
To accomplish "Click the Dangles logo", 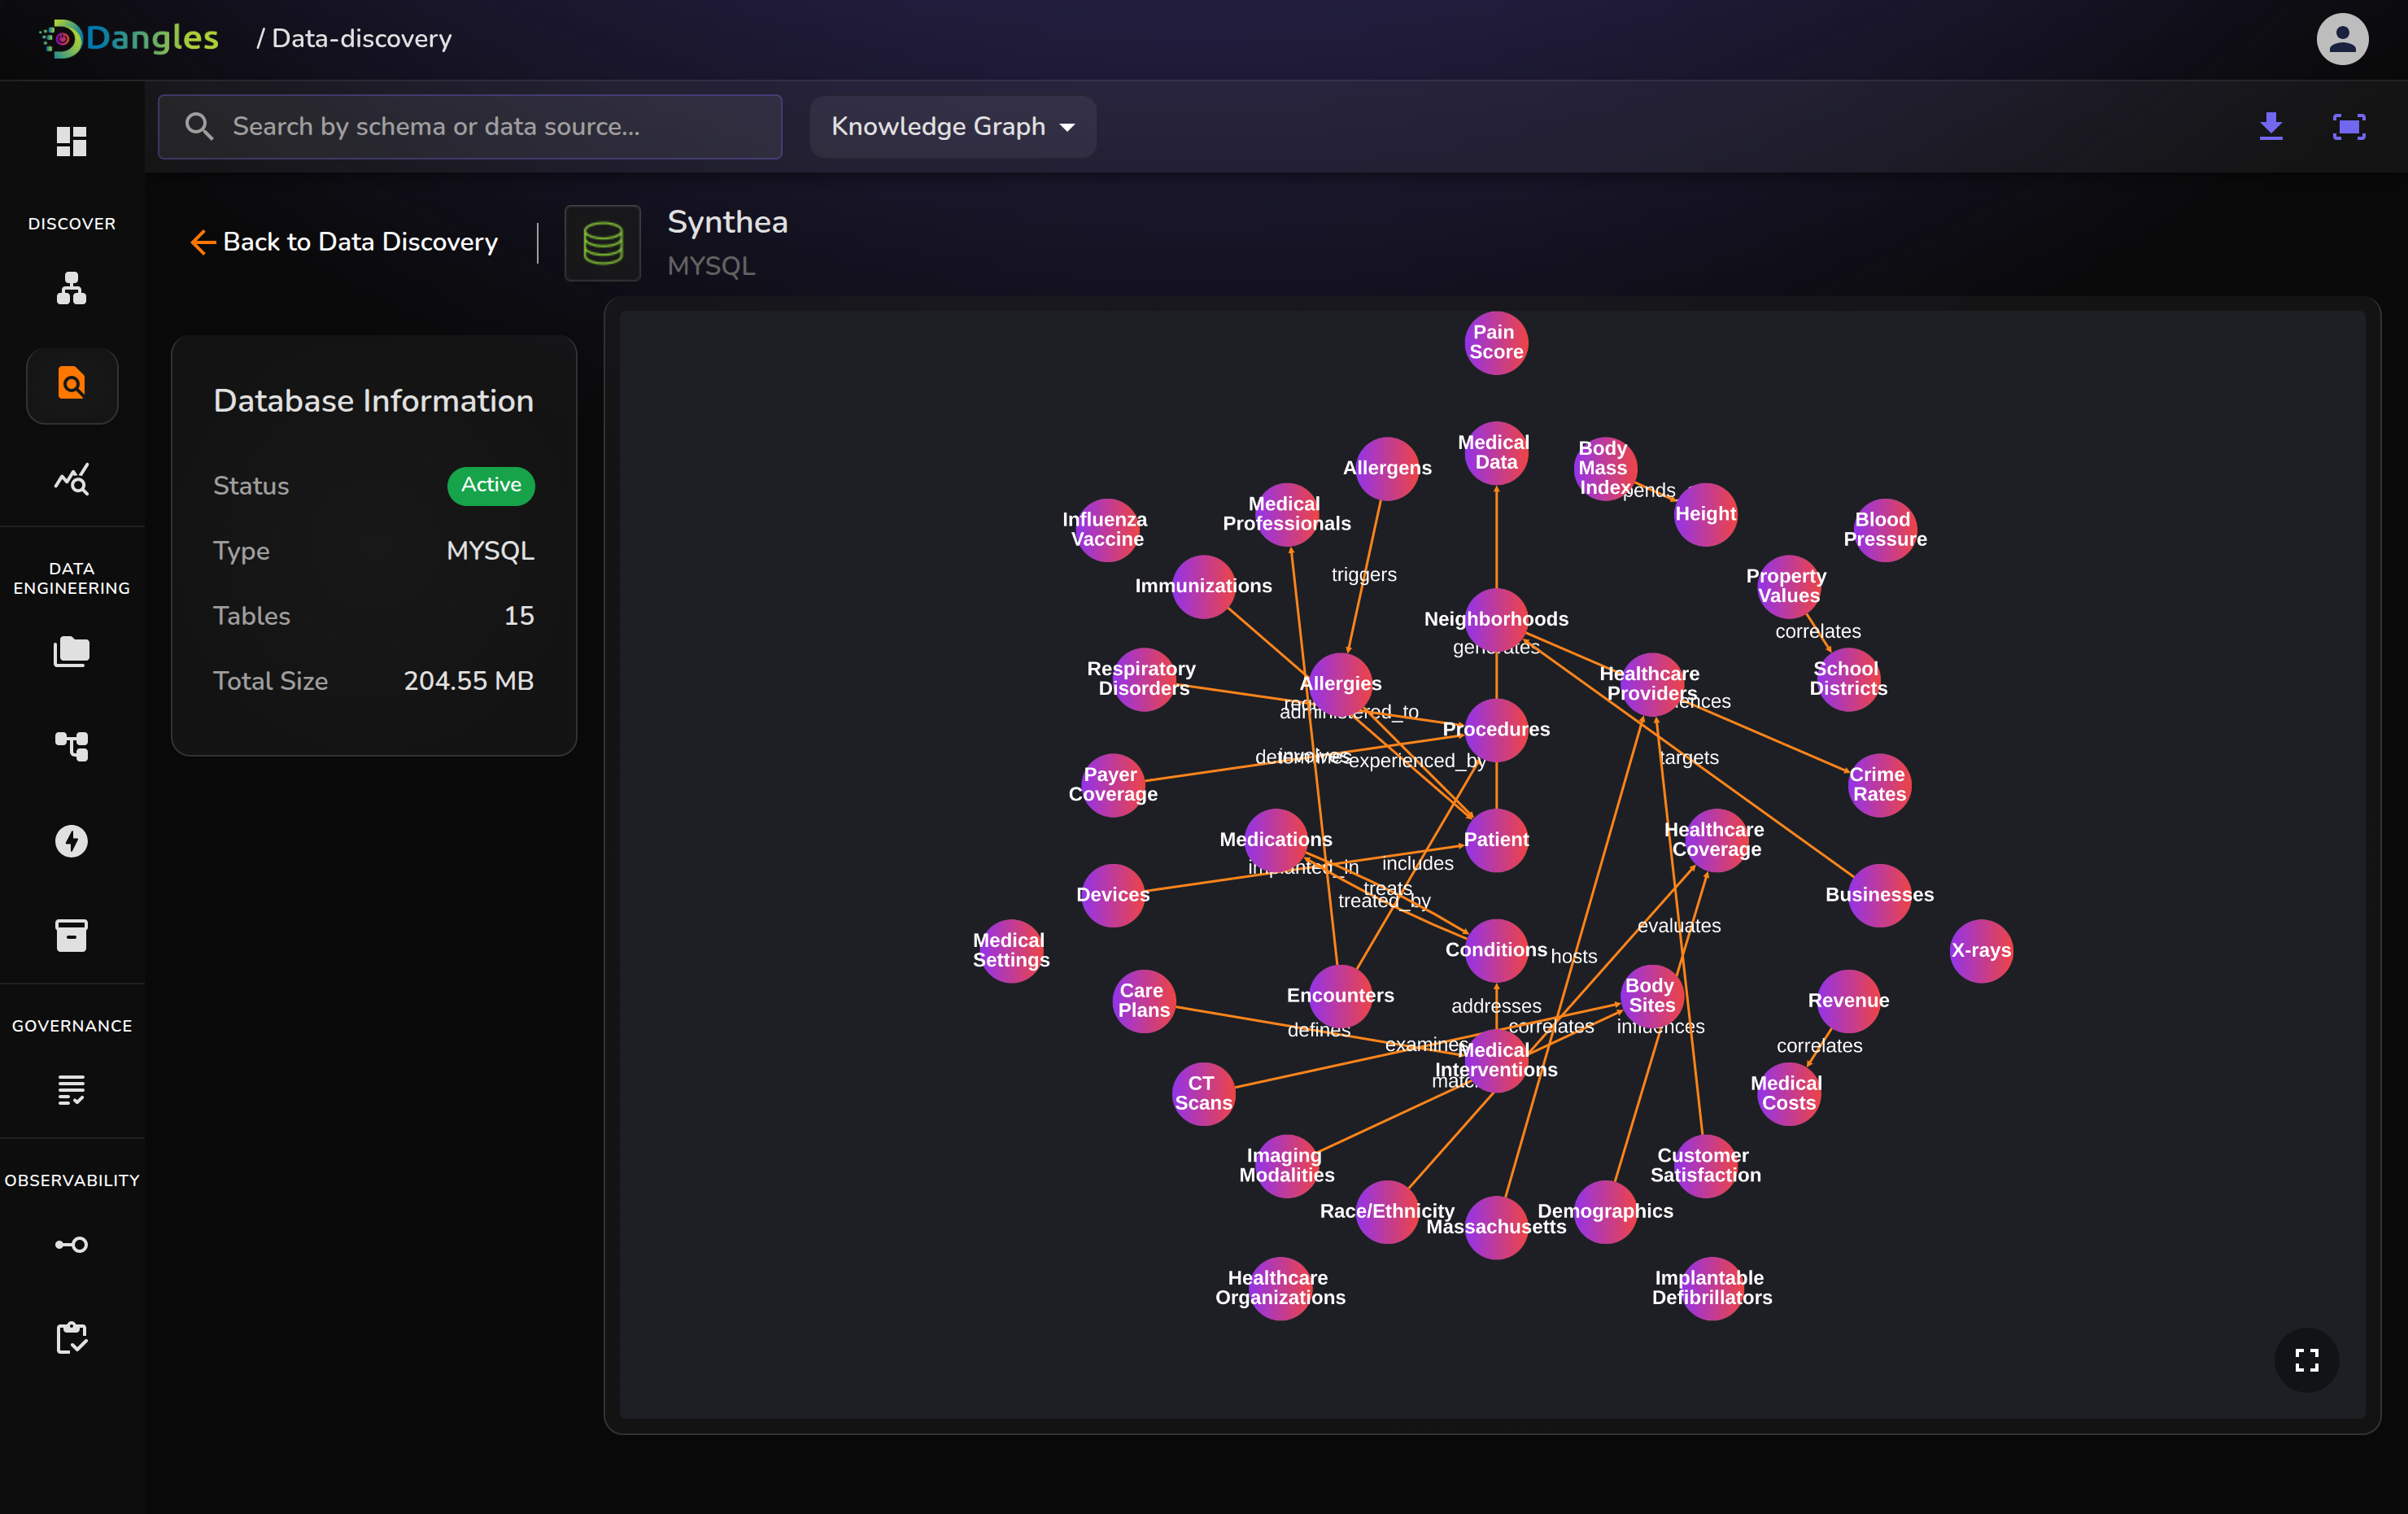I will (x=128, y=38).
